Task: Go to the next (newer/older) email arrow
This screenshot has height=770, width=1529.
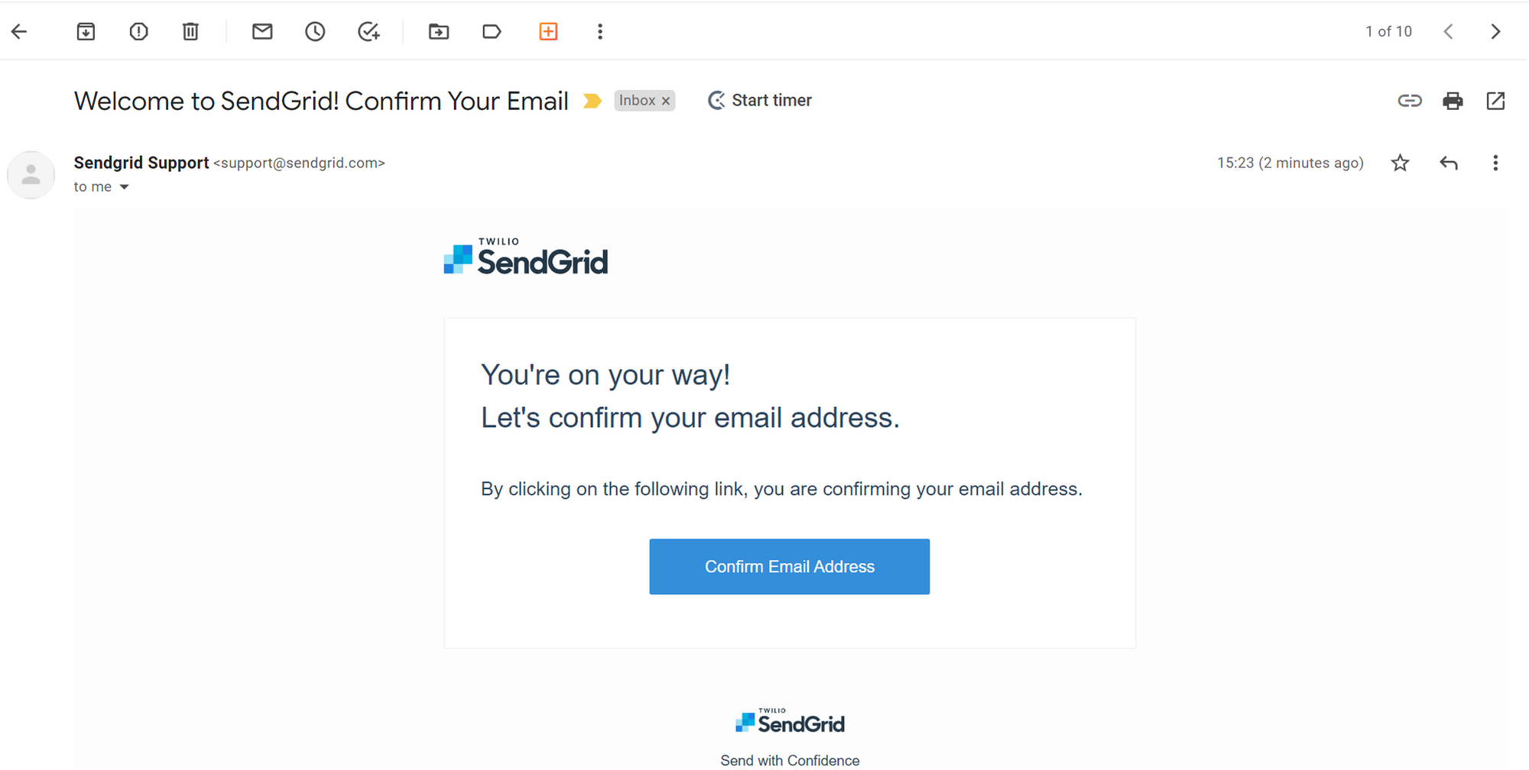Action: pyautogui.click(x=1495, y=31)
